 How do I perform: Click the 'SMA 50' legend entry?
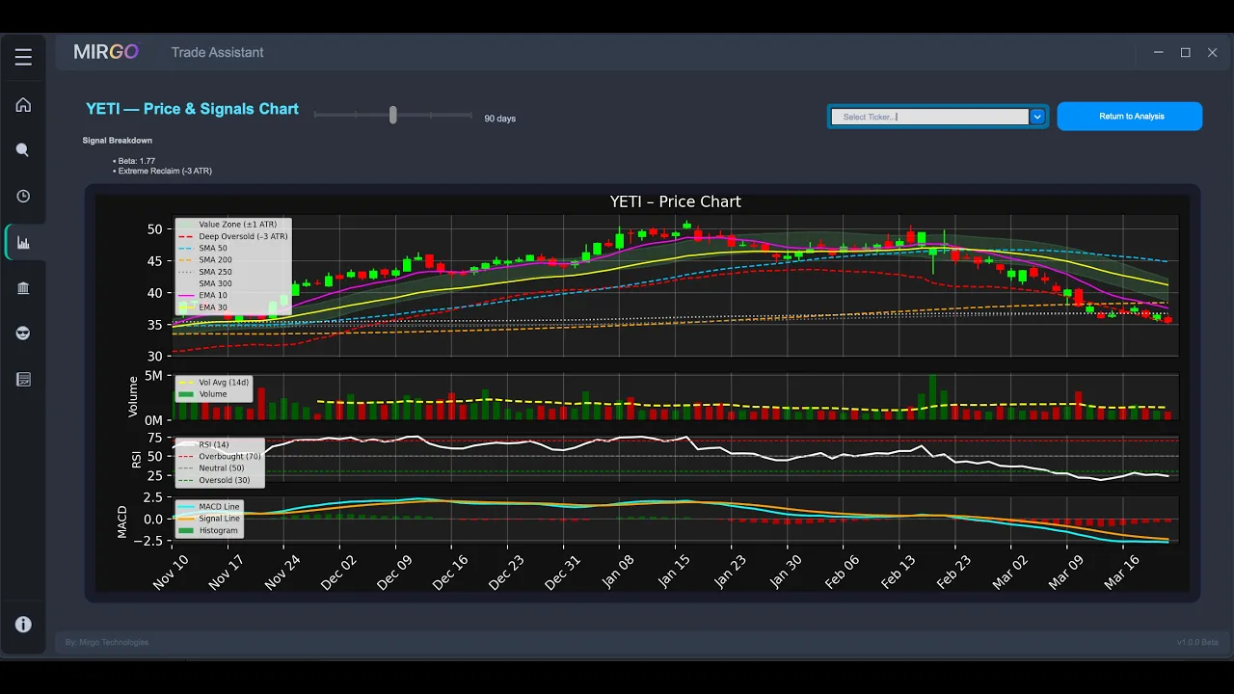(x=203, y=248)
